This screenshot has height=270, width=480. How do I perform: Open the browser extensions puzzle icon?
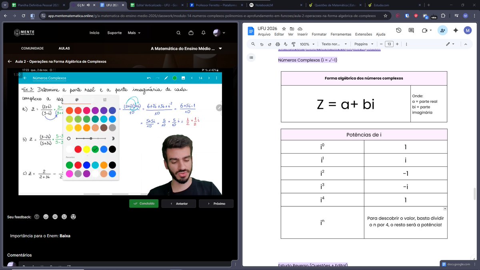coord(443,16)
